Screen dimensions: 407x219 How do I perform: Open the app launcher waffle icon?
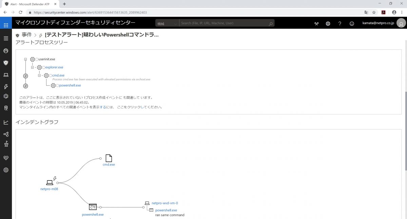[x=6, y=25]
